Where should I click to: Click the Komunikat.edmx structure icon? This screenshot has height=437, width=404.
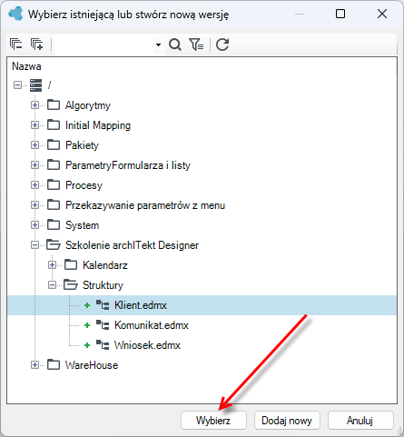[103, 325]
